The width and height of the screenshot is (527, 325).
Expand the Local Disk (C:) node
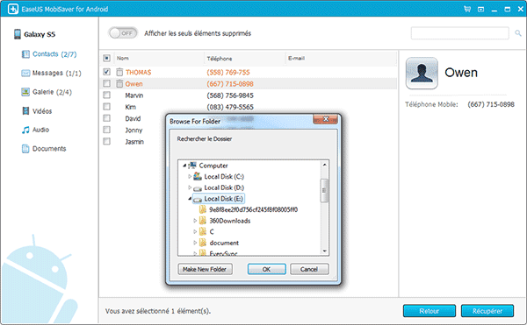190,176
